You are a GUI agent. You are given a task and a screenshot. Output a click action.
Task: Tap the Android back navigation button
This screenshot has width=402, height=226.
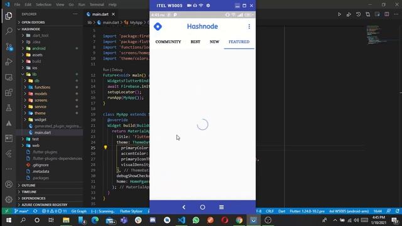tap(184, 207)
